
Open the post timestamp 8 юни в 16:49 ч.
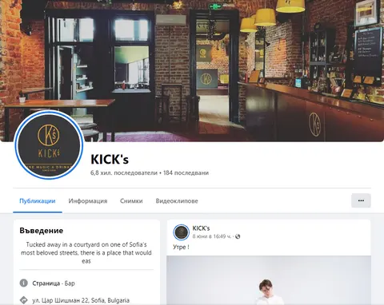click(212, 236)
